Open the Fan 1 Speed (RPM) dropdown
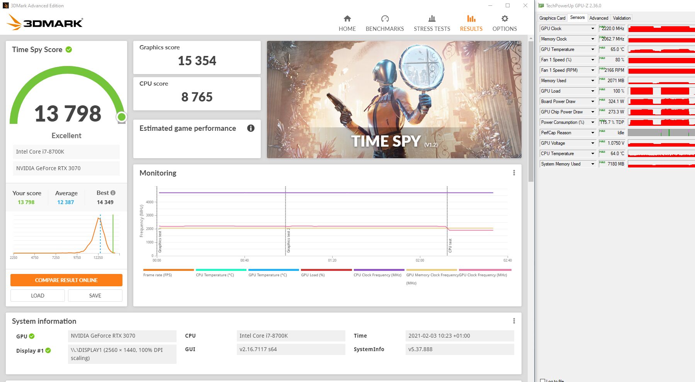The width and height of the screenshot is (695, 382). (x=593, y=70)
